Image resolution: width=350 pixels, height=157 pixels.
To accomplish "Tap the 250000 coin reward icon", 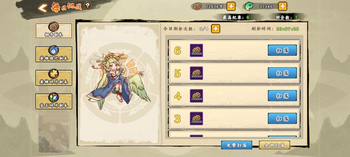I will (x=196, y=96).
